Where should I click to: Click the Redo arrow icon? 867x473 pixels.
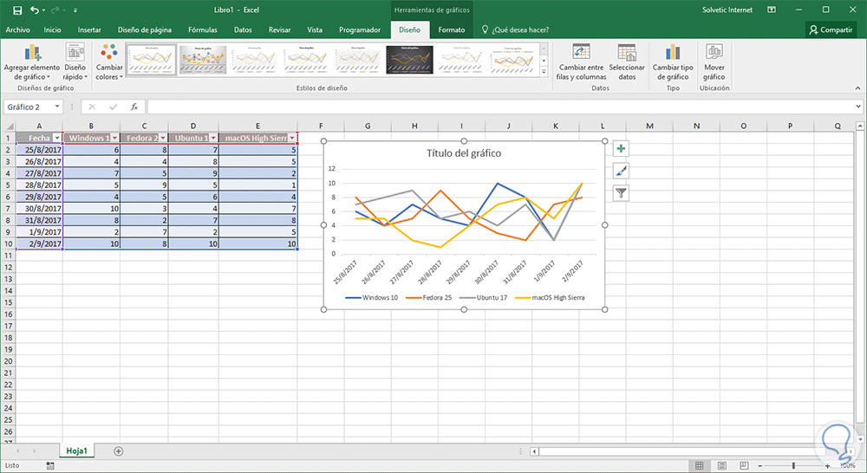[x=55, y=10]
